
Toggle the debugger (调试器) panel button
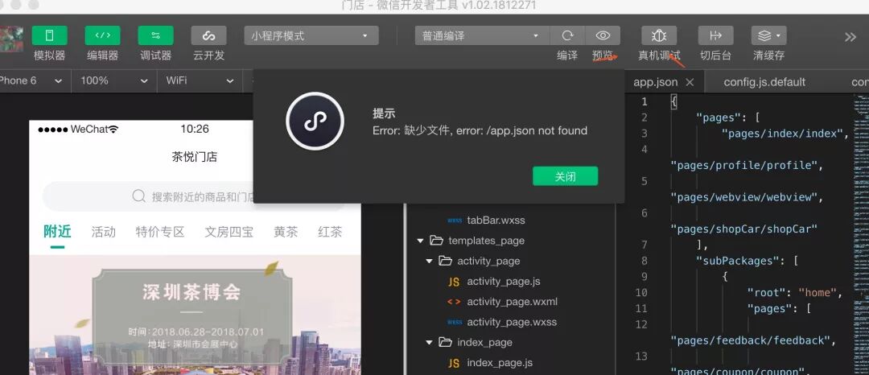(x=156, y=35)
